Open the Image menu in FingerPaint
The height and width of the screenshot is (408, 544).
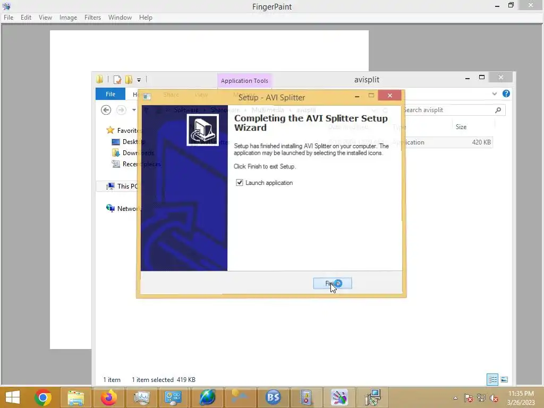coord(69,18)
